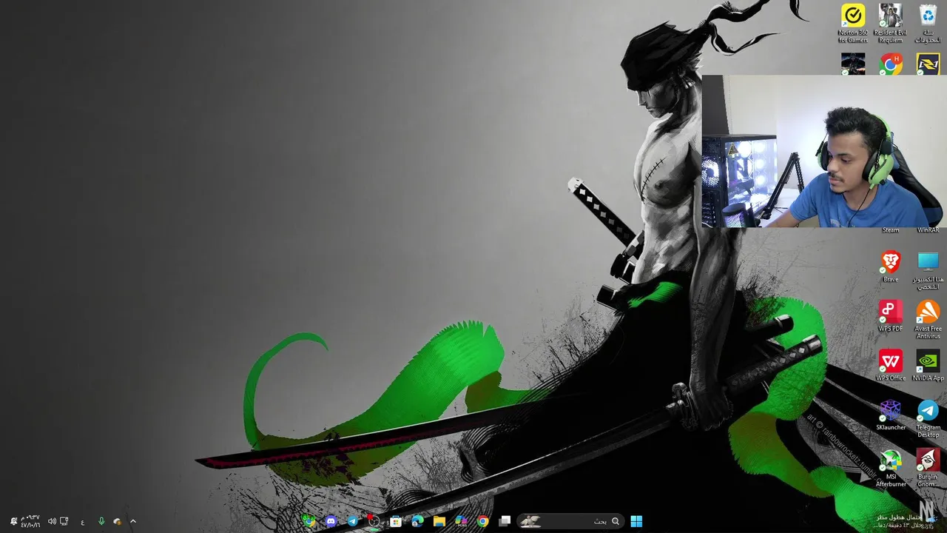Click the cloud sync tray icon
Screen dimensions: 947x533
click(x=117, y=521)
